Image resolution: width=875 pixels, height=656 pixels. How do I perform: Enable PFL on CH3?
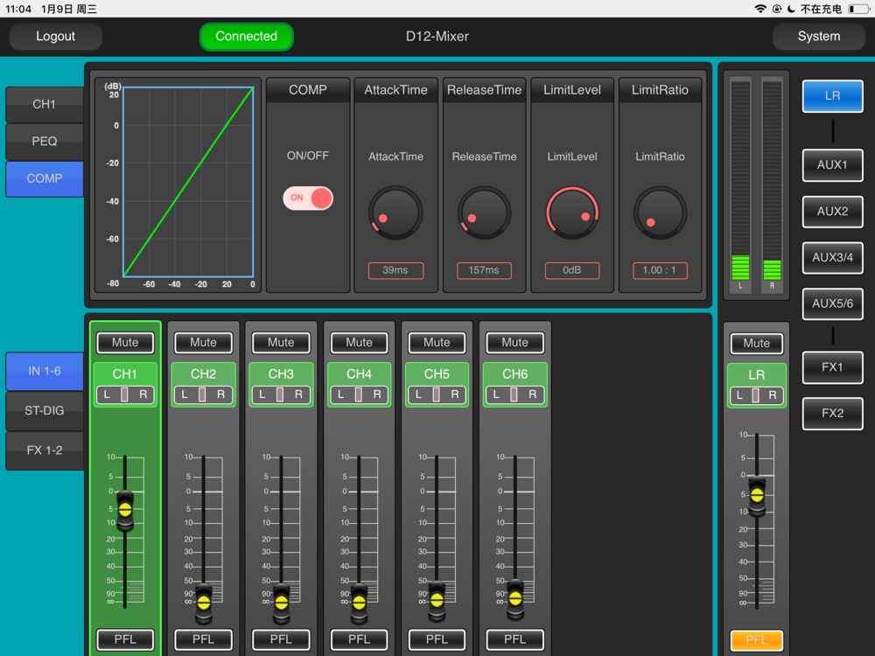pos(281,639)
